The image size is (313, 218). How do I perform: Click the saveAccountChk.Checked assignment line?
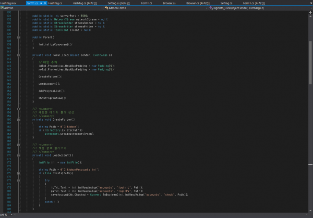tap(120, 195)
